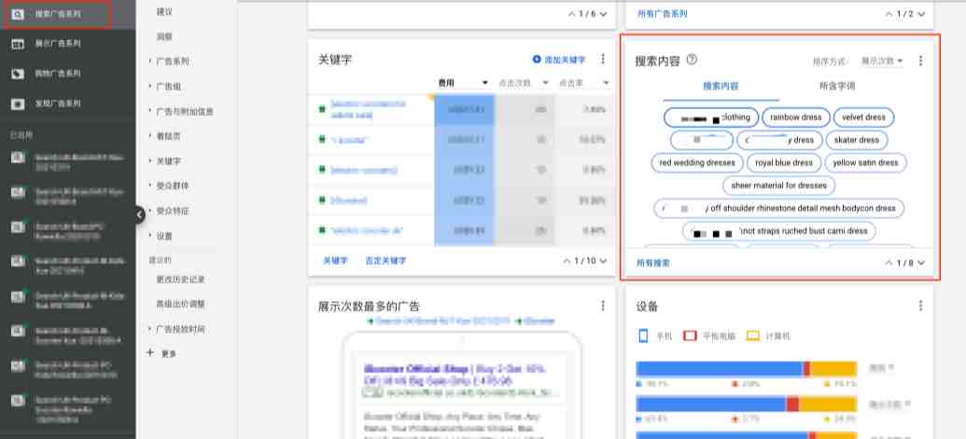The width and height of the screenshot is (966, 439).
Task: Open 洞察 in the navigation menu
Action: (x=164, y=37)
